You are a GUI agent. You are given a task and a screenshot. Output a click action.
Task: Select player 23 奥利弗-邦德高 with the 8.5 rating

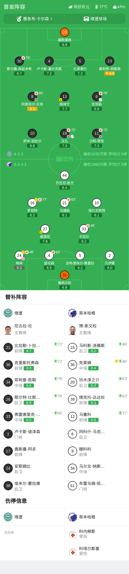click(x=110, y=61)
